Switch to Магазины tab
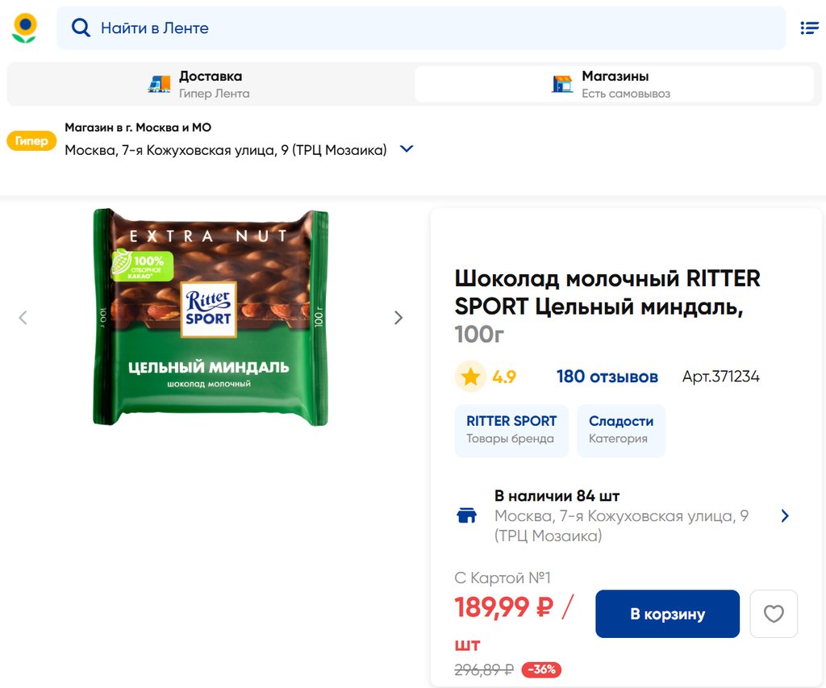Image resolution: width=826 pixels, height=688 pixels. point(614,84)
